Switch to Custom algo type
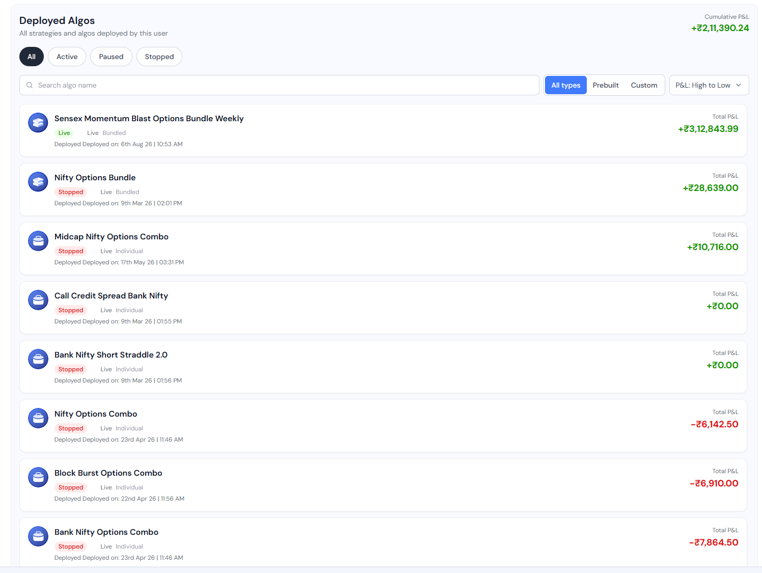This screenshot has width=762, height=573. tap(644, 85)
